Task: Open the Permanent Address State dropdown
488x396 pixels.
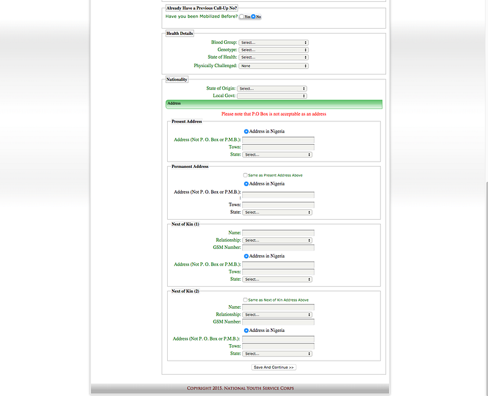Action: coord(278,212)
